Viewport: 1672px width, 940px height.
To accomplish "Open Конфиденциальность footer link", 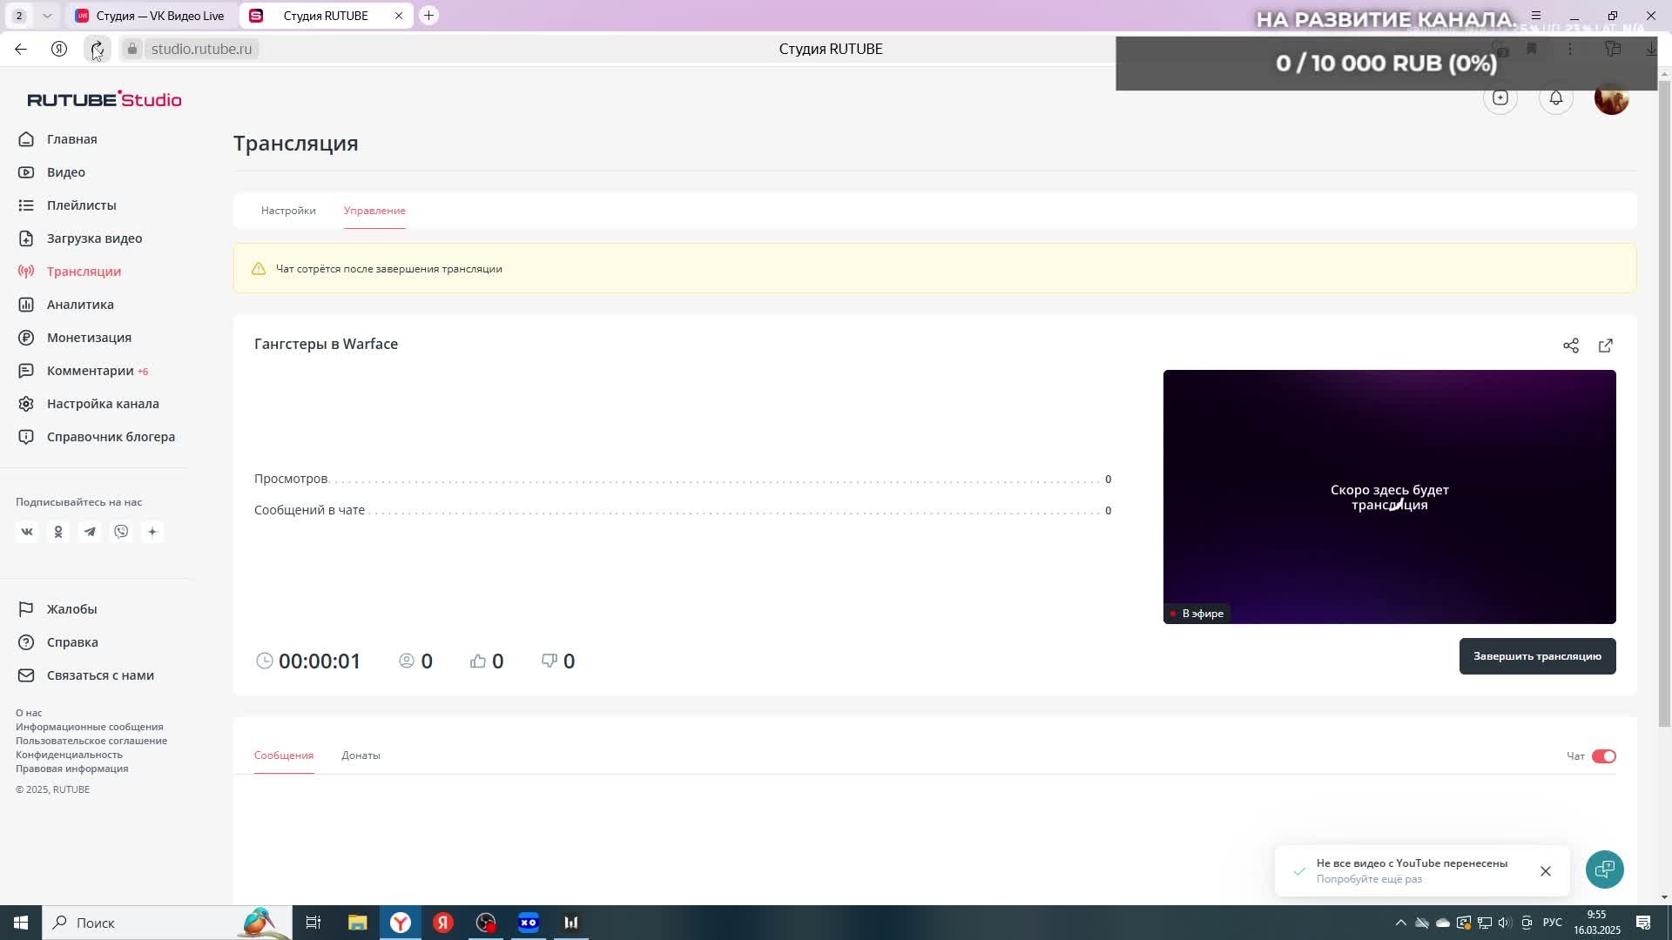I will pyautogui.click(x=69, y=755).
